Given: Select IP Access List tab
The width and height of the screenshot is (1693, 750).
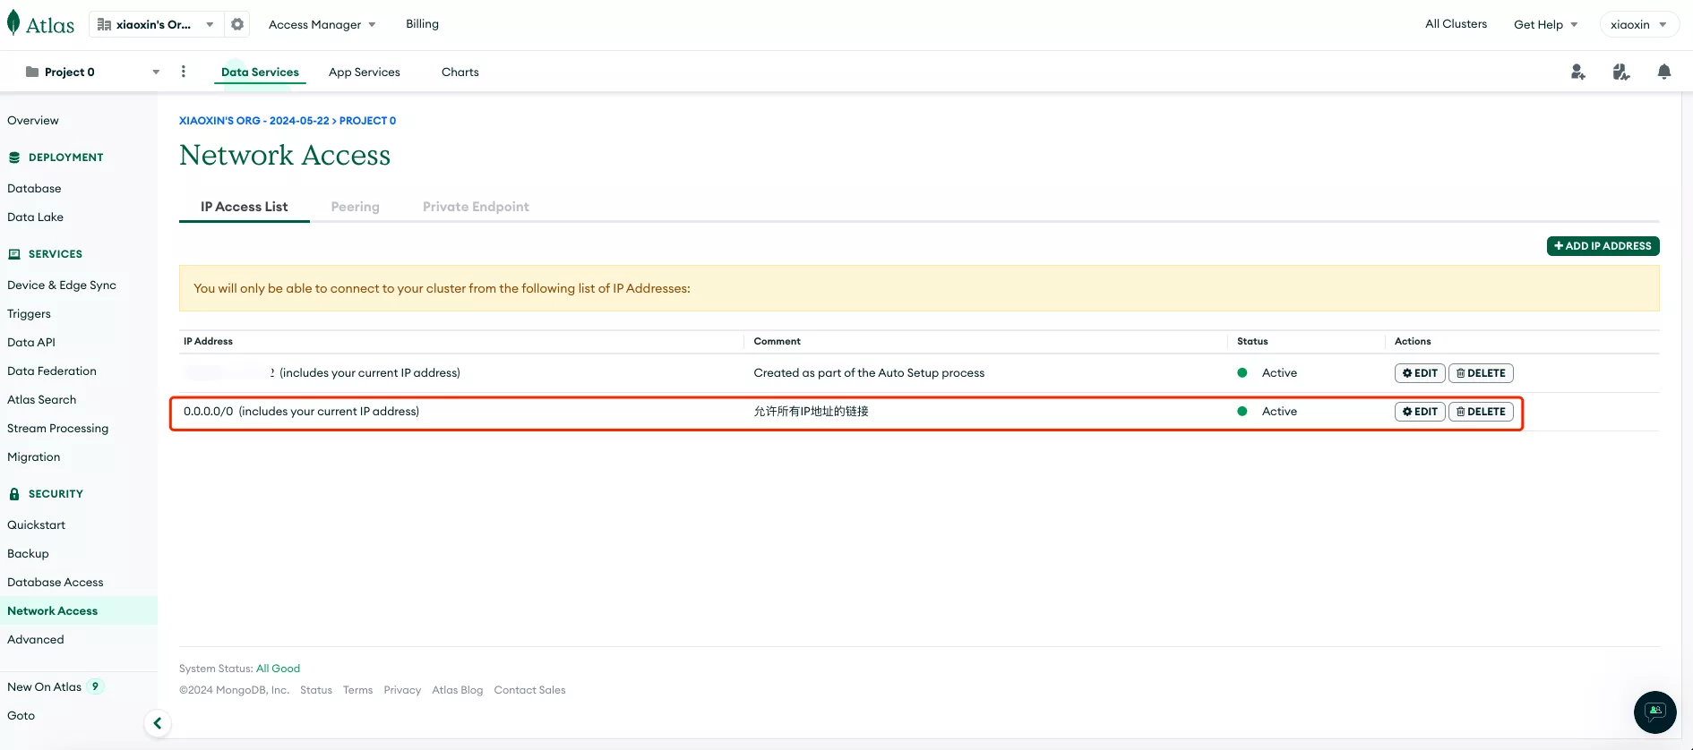Looking at the screenshot, I should (245, 207).
